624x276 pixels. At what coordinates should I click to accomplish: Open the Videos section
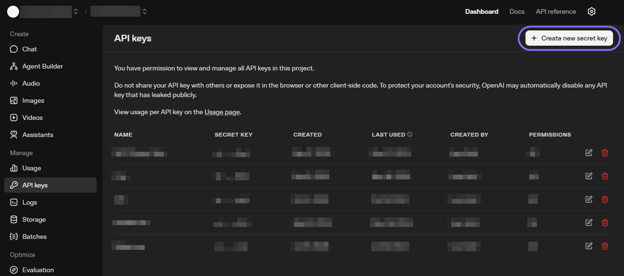point(31,118)
